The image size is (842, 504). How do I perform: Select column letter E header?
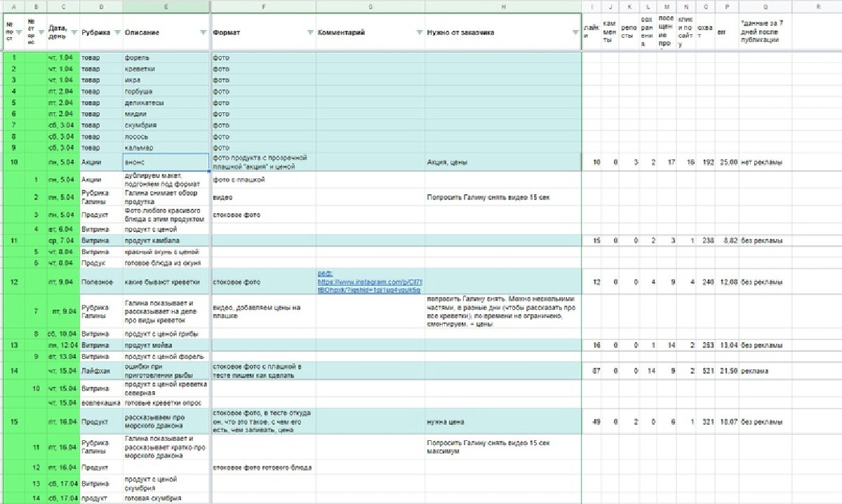(x=166, y=6)
